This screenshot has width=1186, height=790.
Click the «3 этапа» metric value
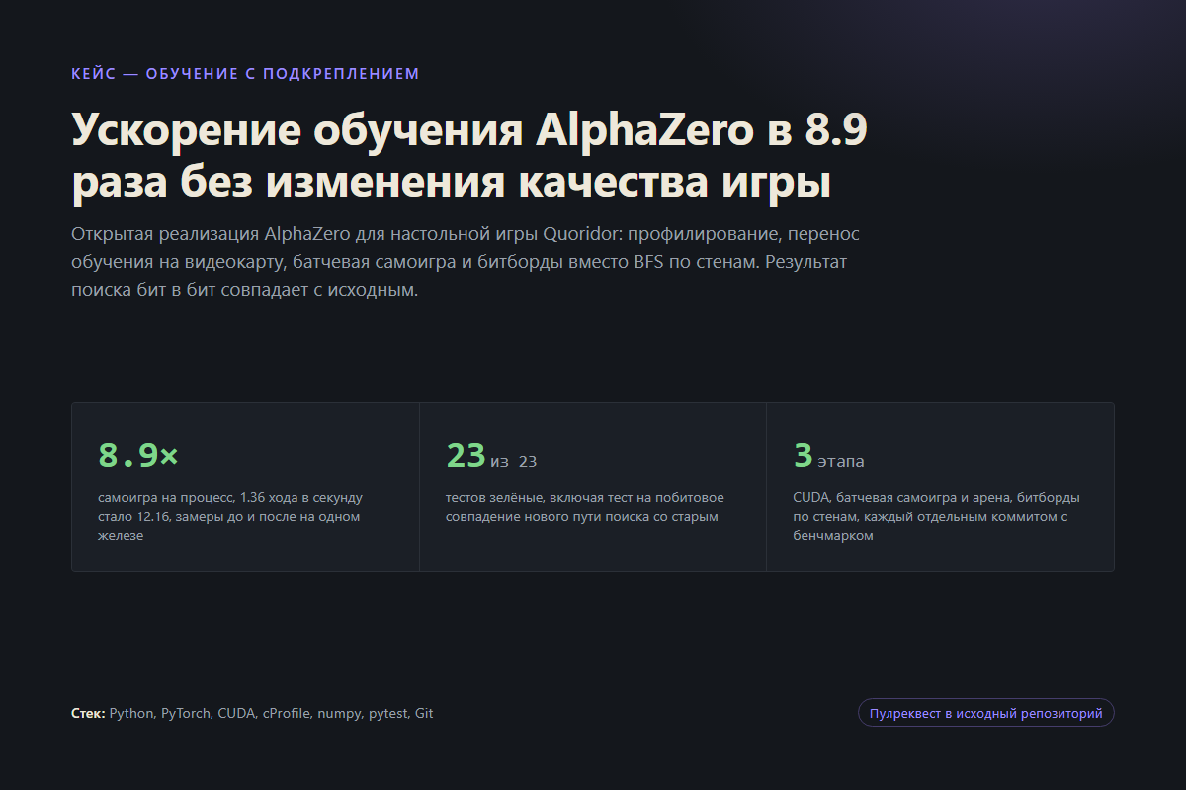829,455
